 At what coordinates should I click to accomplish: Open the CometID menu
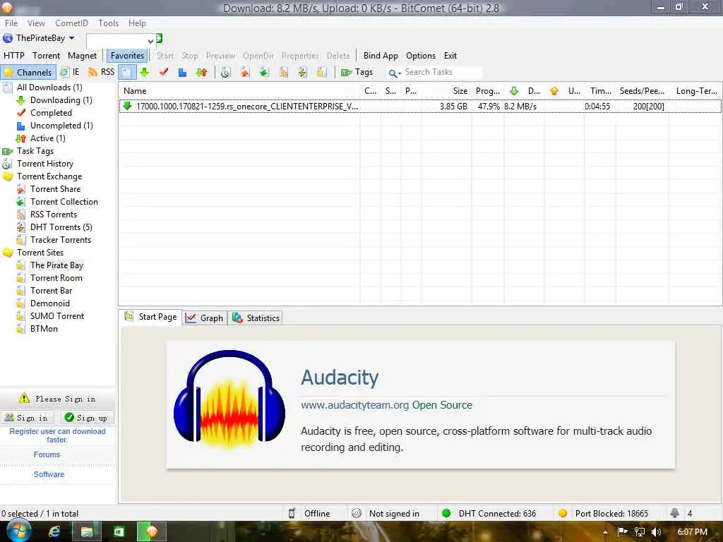click(71, 23)
